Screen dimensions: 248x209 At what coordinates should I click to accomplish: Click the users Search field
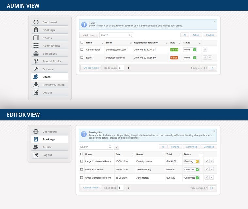pyautogui.click(x=116, y=35)
